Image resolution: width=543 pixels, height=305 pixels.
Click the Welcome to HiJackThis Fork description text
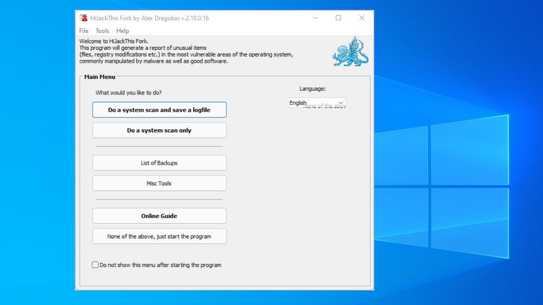pos(186,51)
